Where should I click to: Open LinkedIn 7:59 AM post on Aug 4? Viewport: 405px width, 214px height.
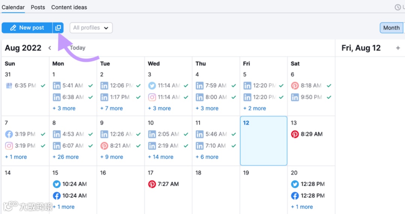pos(216,86)
